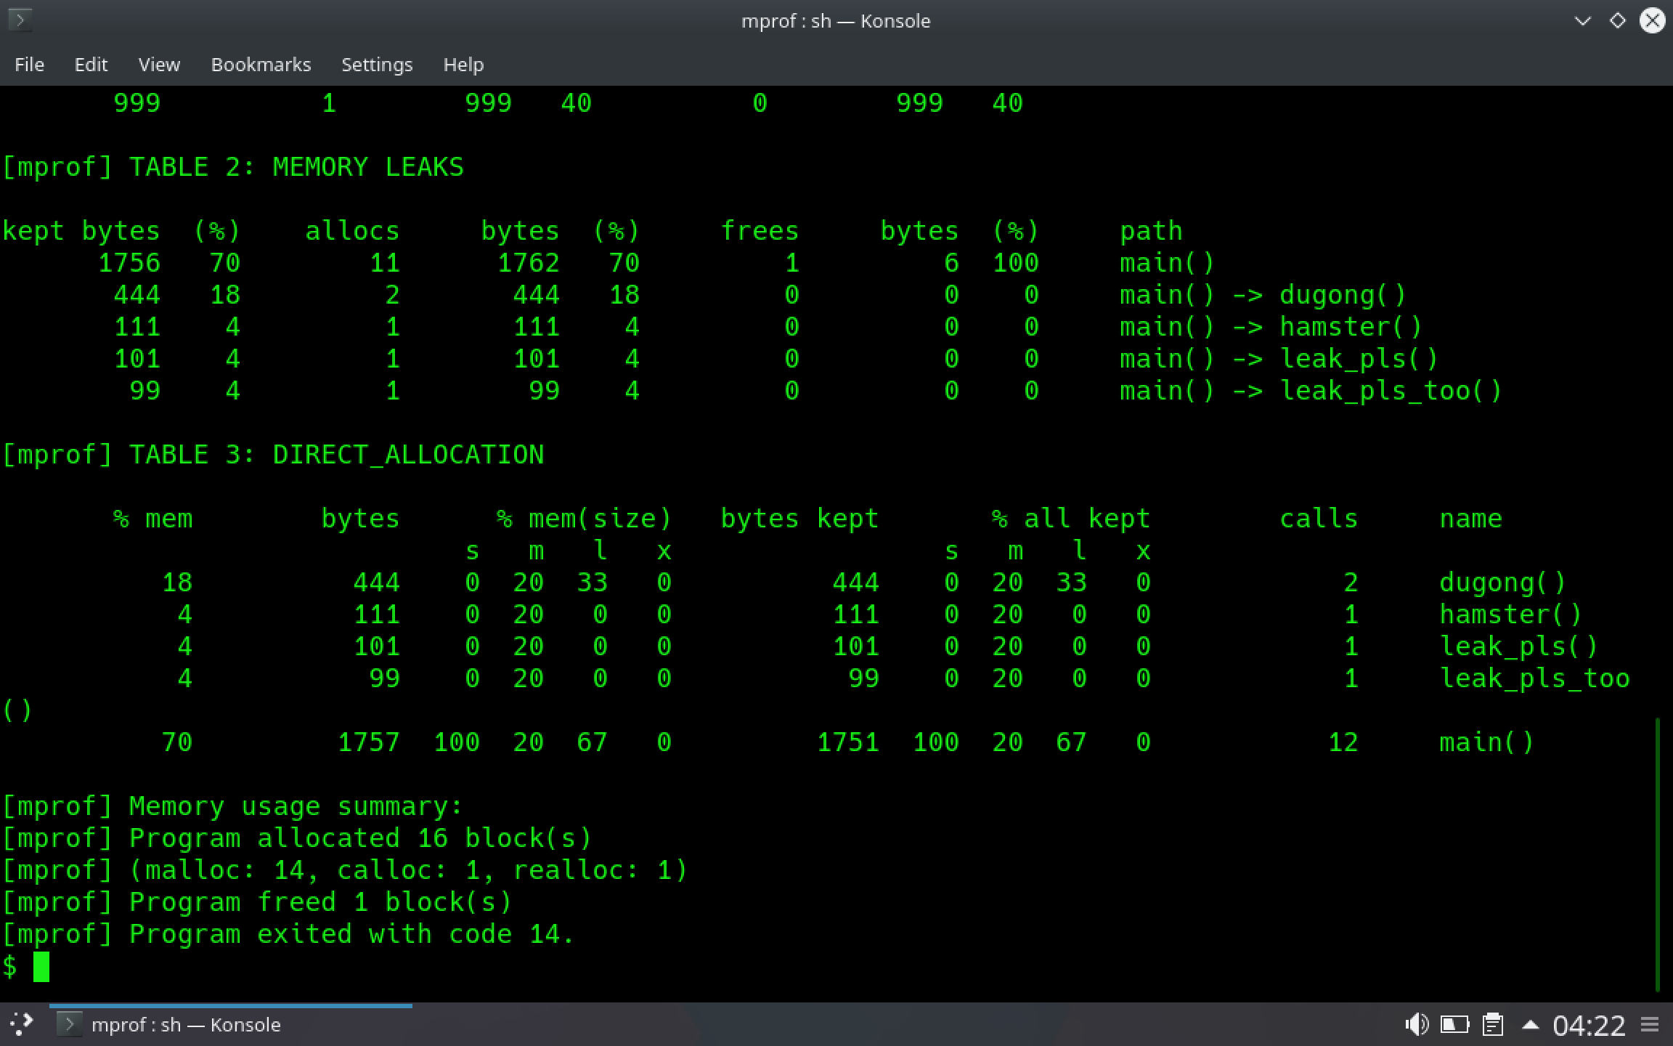1673x1046 pixels.
Task: Click the 04:22 clock
Action: [1589, 1026]
